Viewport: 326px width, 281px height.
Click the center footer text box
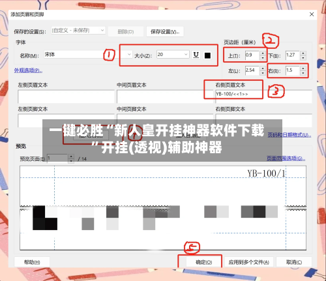(165, 121)
